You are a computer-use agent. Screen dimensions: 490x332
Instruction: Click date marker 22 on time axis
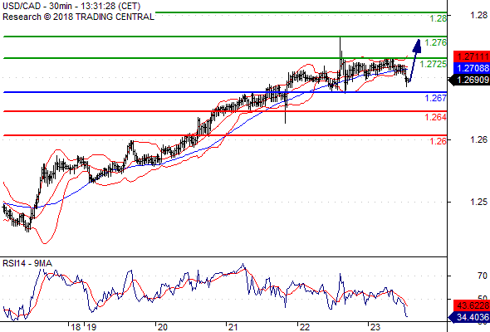(304, 327)
